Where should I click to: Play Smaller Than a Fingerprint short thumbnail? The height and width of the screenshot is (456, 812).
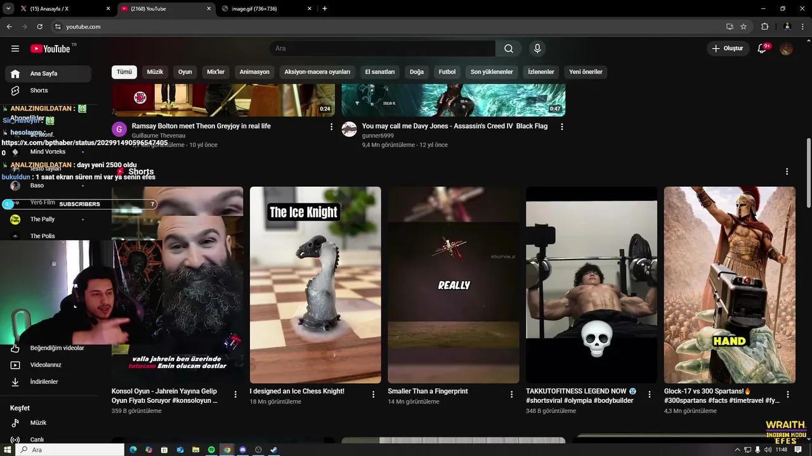tap(454, 285)
